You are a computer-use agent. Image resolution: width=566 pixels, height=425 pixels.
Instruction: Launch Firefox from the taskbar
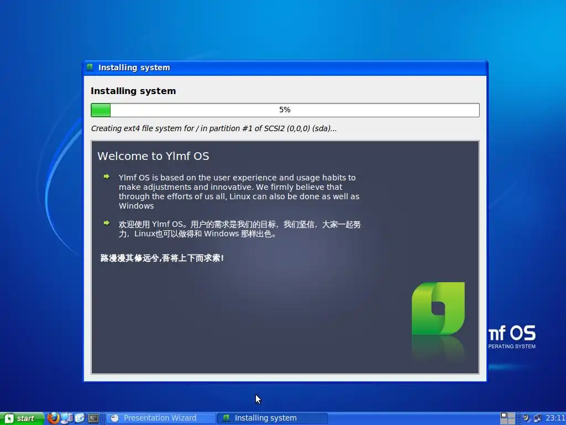click(x=54, y=418)
